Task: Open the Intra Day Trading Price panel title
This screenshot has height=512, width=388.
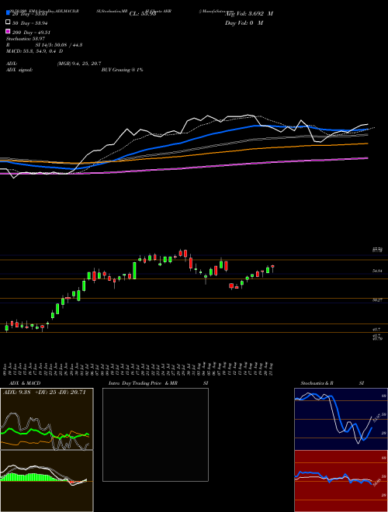Action: (143, 383)
